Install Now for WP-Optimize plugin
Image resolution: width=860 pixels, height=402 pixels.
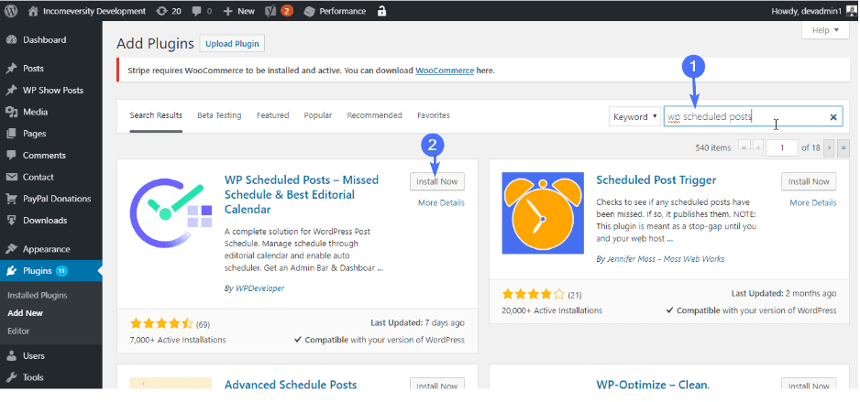click(x=809, y=384)
